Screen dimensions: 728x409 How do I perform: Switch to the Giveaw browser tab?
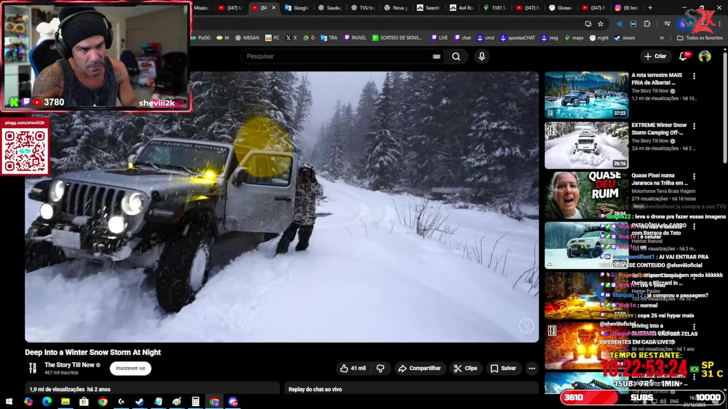coord(560,7)
